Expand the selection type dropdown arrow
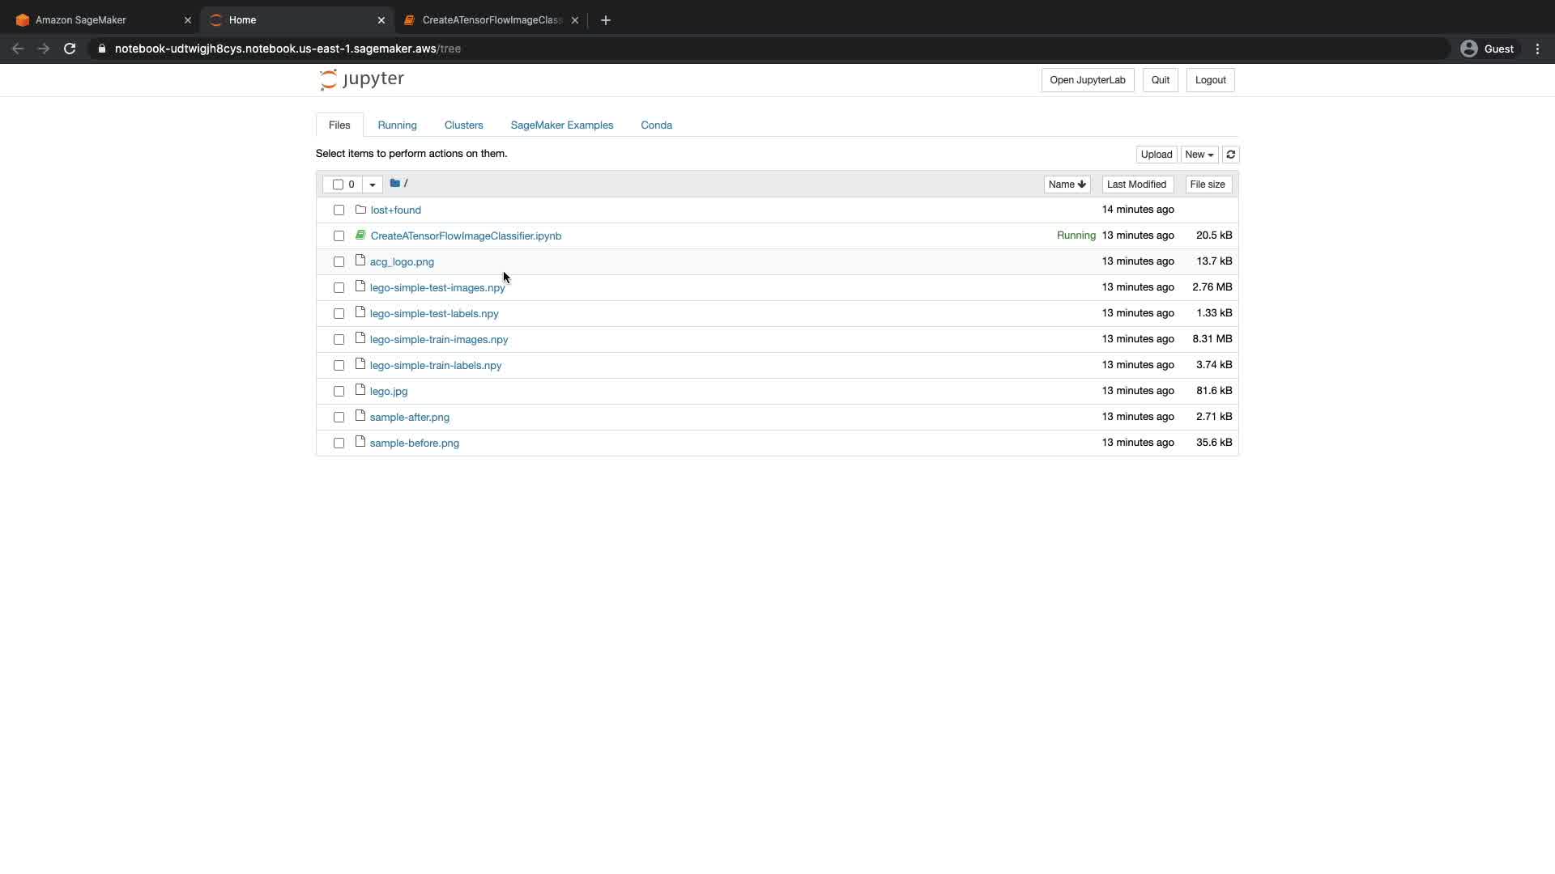The height and width of the screenshot is (874, 1555). 373,185
